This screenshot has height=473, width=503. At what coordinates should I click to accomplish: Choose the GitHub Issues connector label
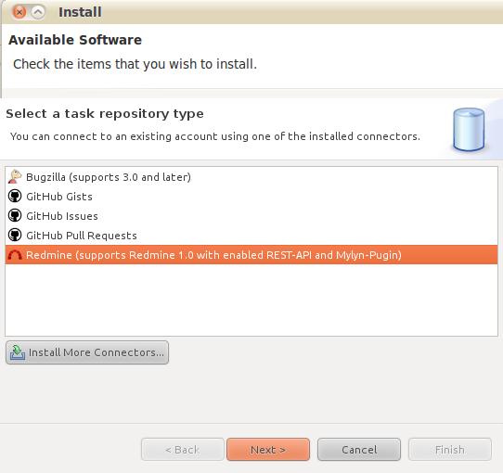62,216
